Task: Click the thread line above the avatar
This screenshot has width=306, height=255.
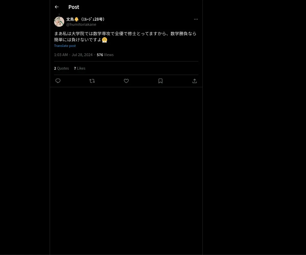Action: pyautogui.click(x=59, y=15)
